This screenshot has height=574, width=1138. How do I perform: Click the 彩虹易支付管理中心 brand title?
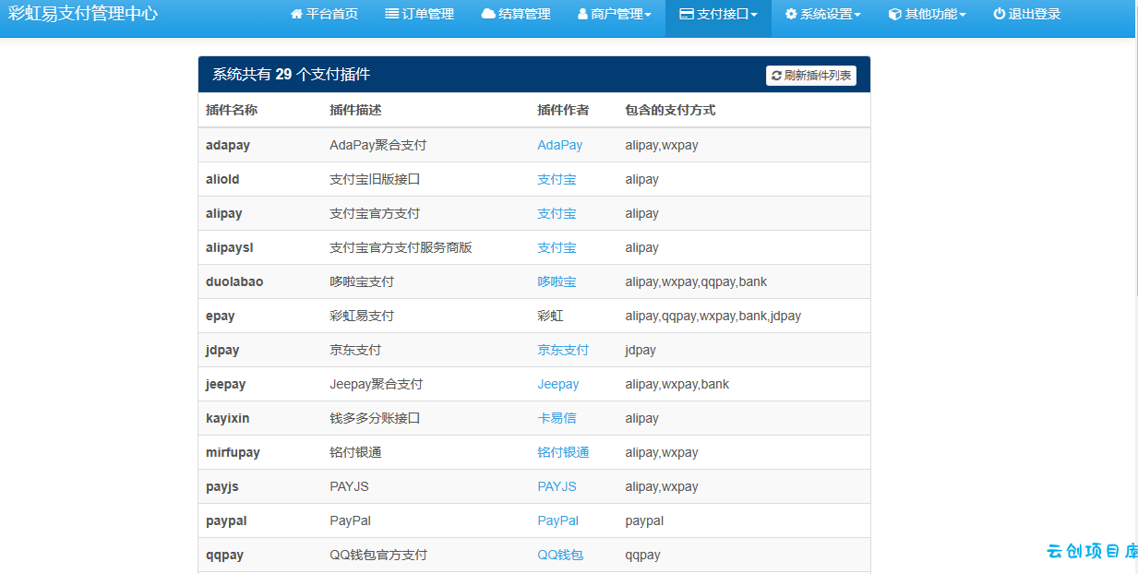coord(83,14)
